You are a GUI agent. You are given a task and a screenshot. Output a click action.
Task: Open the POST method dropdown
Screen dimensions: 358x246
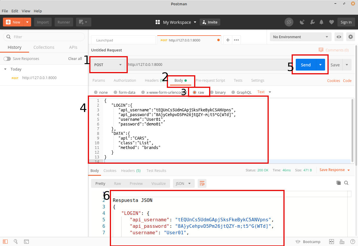click(x=108, y=65)
